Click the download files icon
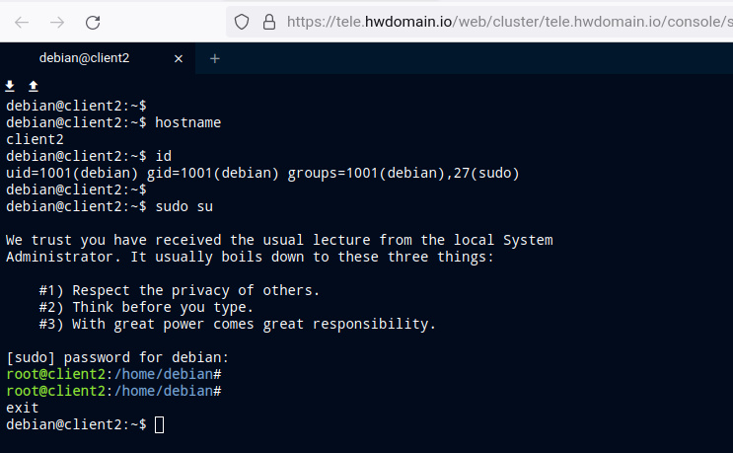The height and width of the screenshot is (453, 733). pyautogui.click(x=10, y=87)
